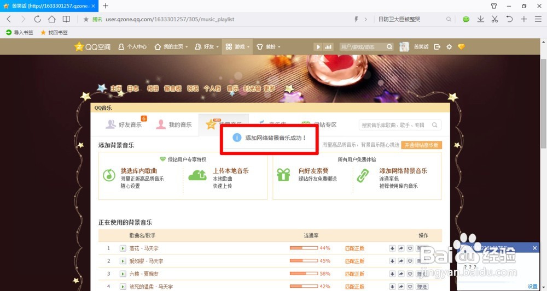
Task: Favorite the song in the 45% row
Action: pyautogui.click(x=410, y=261)
